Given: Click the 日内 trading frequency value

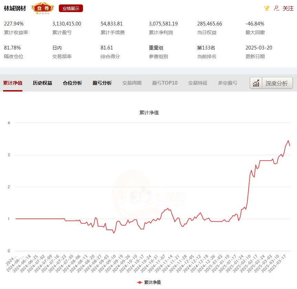Looking at the screenshot, I should (x=57, y=48).
